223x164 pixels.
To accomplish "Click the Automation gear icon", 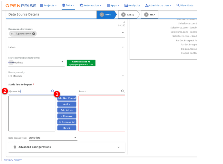I will (81, 6).
